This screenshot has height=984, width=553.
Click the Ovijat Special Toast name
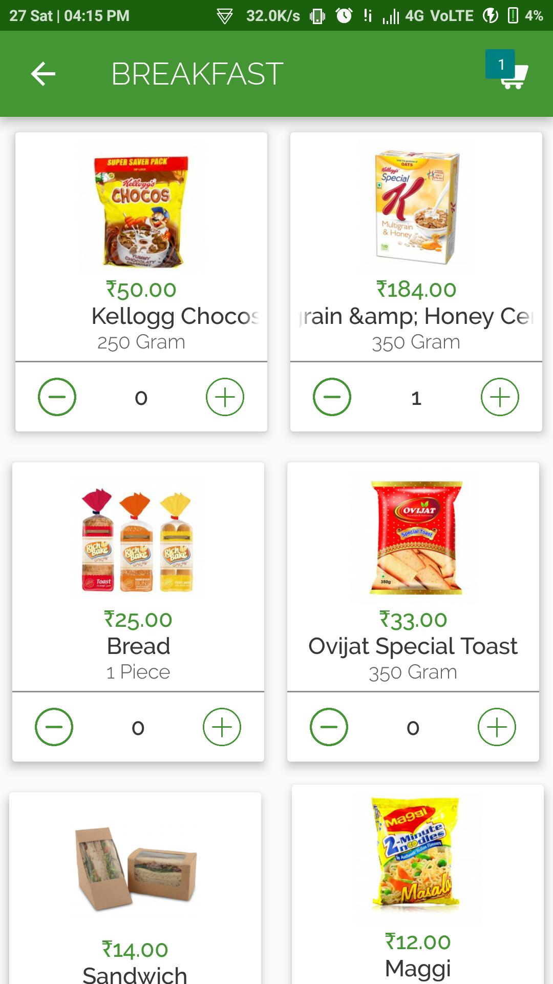click(413, 646)
